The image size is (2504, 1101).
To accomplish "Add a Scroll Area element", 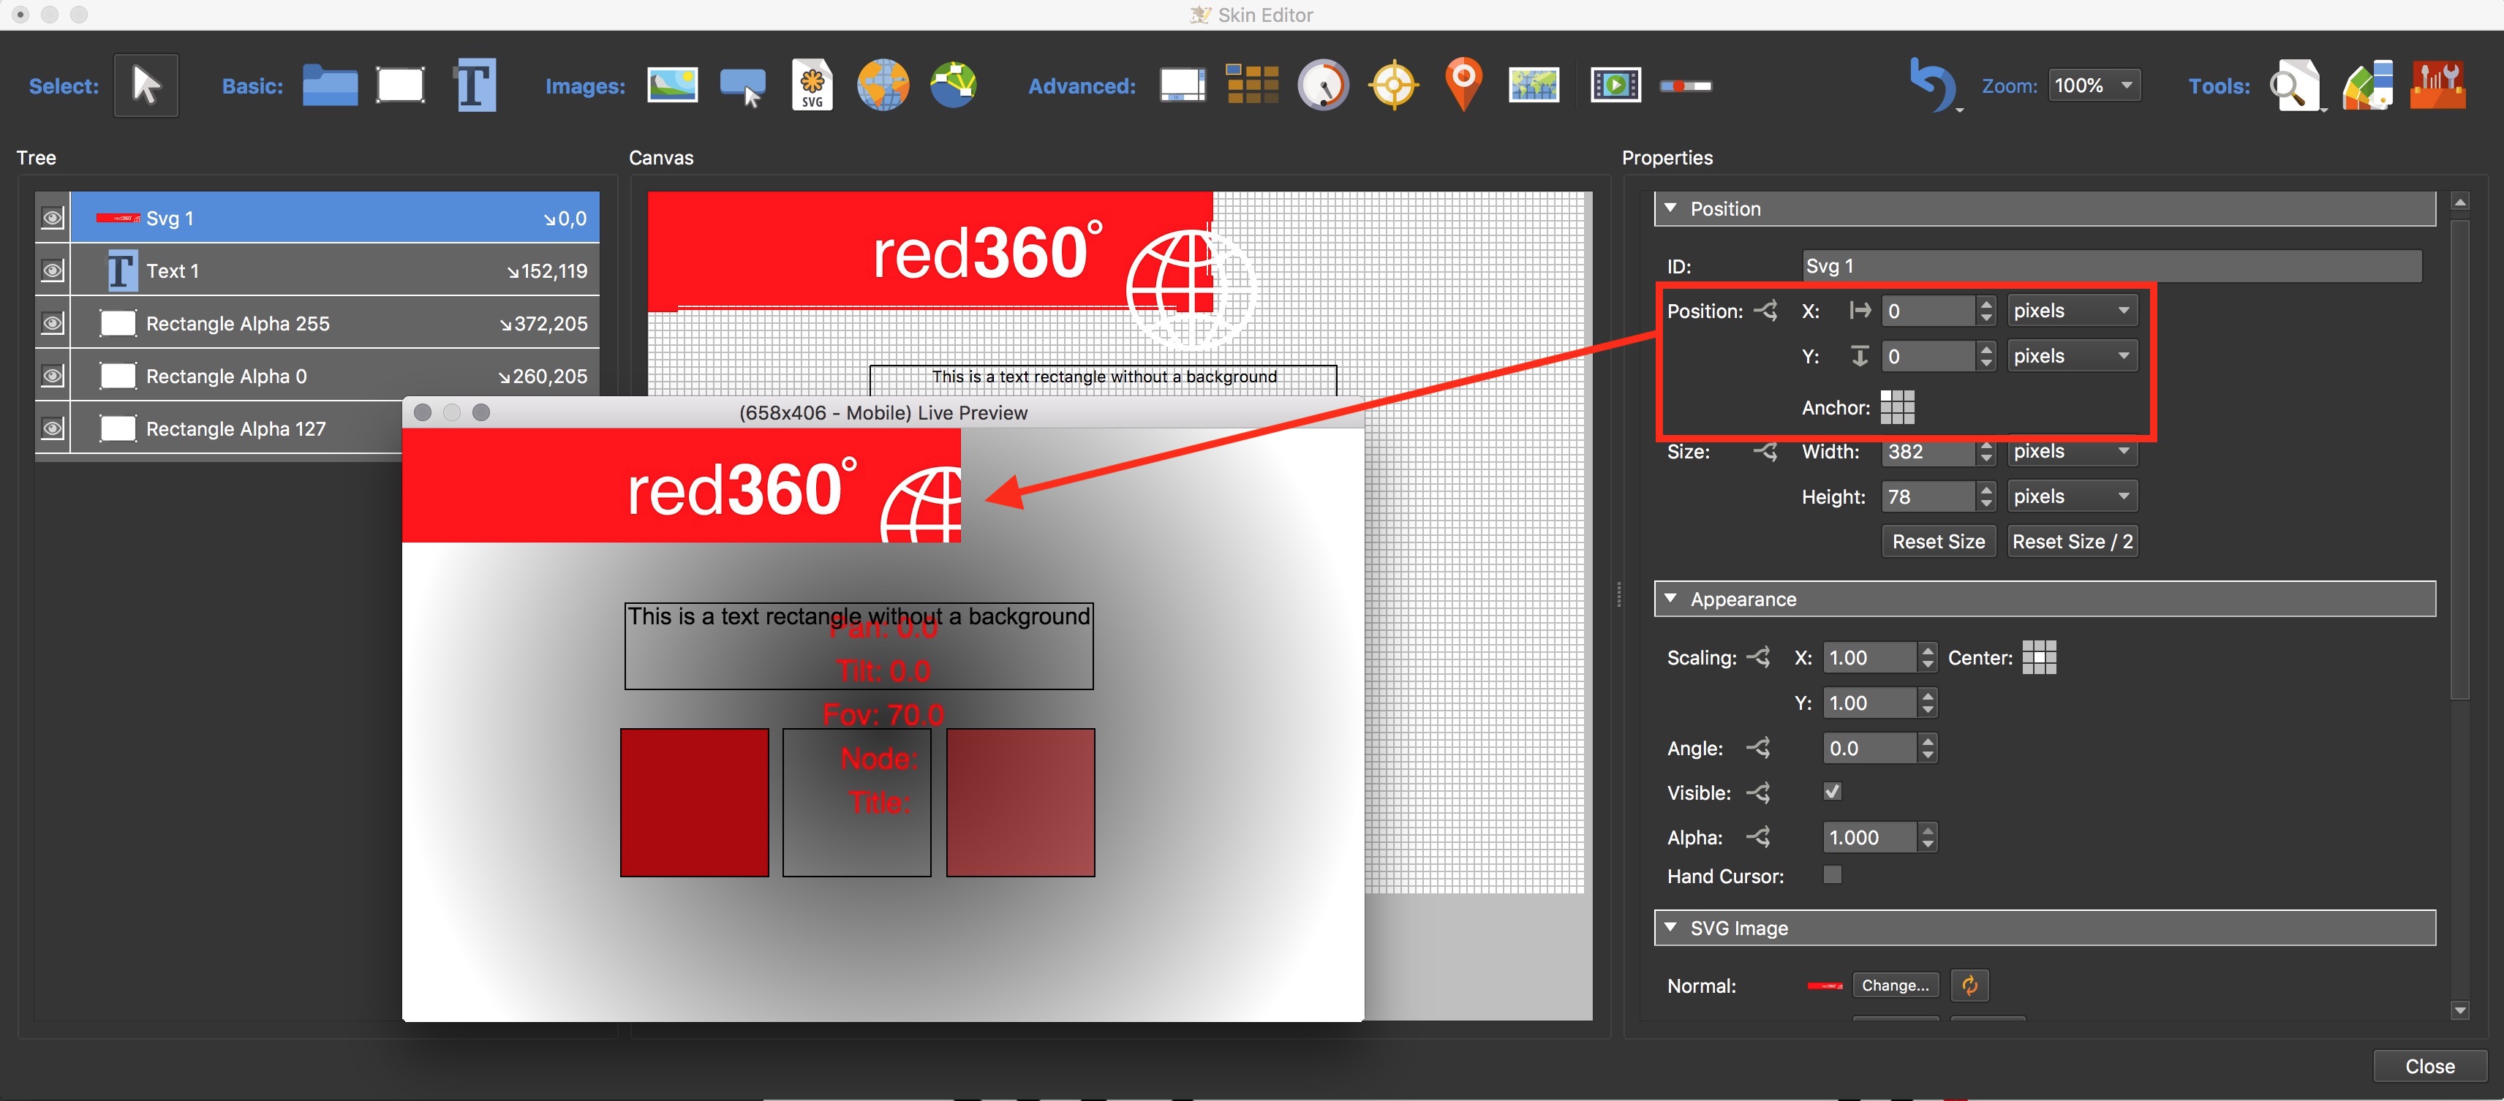I will click(1183, 86).
